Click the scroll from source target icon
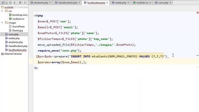Image resolution: width=199 pixels, height=112 pixels. coord(10,2)
